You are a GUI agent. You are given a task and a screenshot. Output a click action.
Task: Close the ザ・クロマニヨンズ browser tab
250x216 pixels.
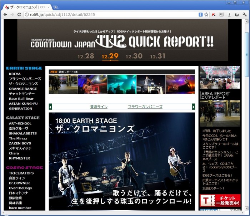pyautogui.click(x=49, y=8)
